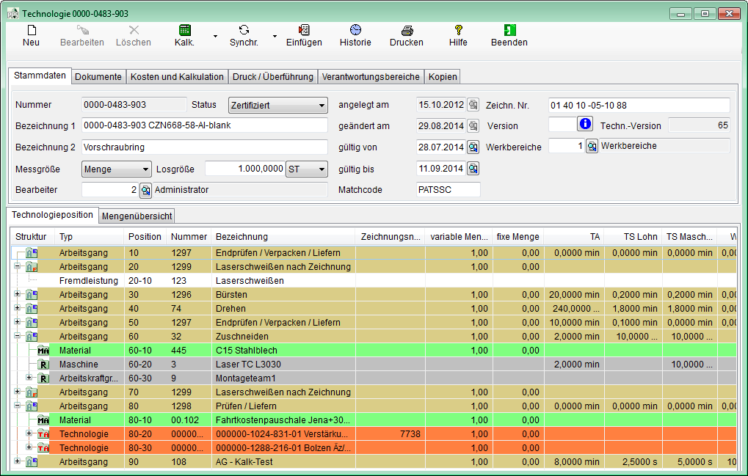Switch to the Mengenübersicht tab
748x476 pixels.
pos(137,216)
